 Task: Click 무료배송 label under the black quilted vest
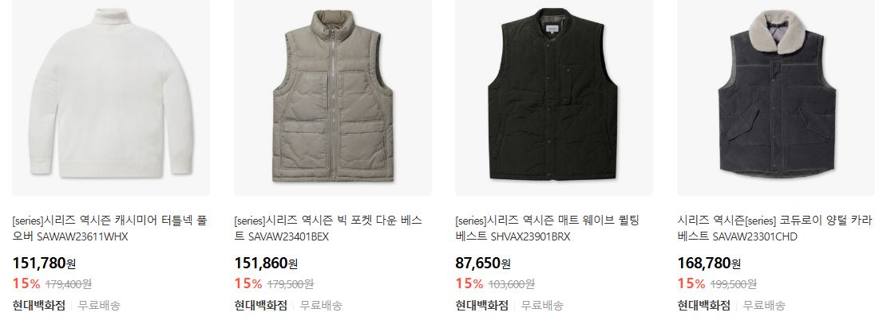coord(542,305)
